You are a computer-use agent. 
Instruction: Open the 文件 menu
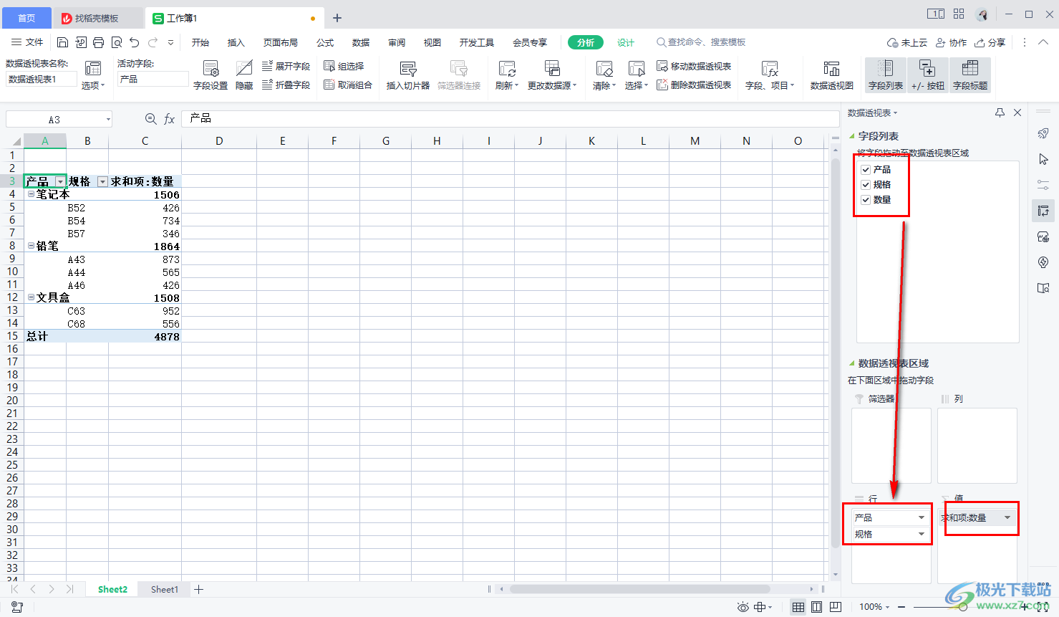[28, 42]
